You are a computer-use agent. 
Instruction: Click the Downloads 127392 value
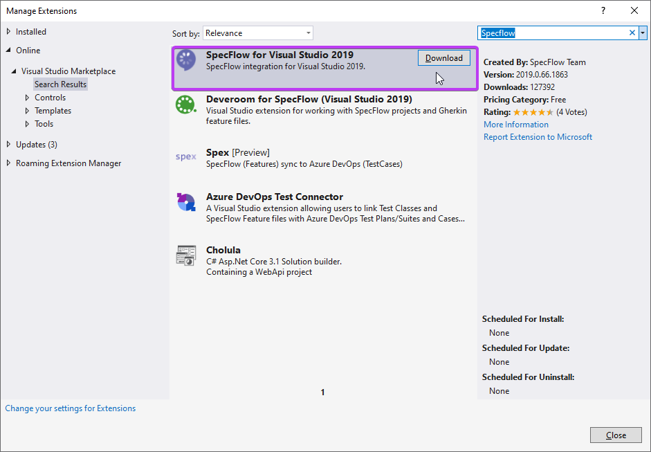pyautogui.click(x=542, y=87)
